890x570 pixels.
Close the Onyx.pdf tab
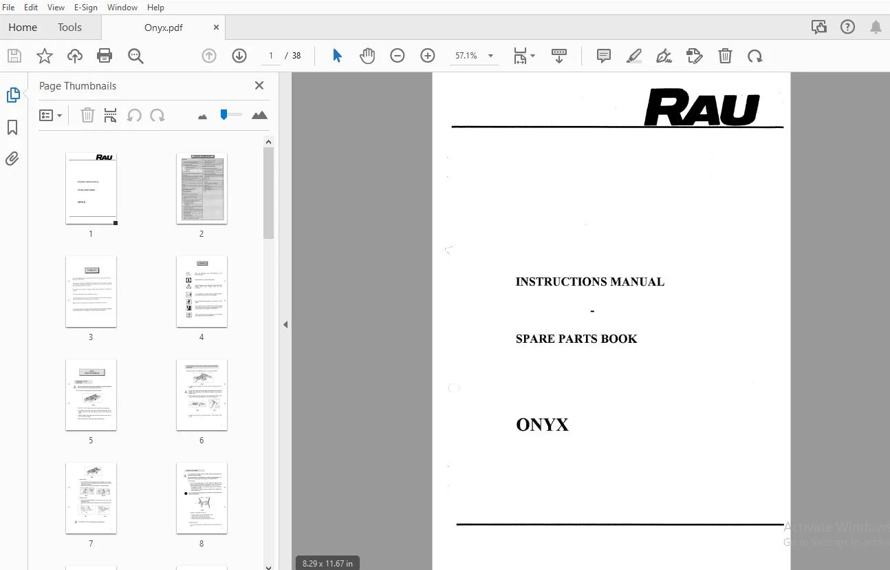coord(216,28)
